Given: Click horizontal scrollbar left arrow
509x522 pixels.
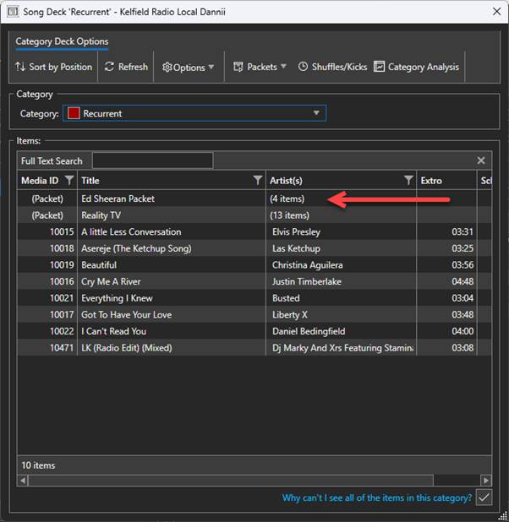Looking at the screenshot, I should pyautogui.click(x=23, y=481).
